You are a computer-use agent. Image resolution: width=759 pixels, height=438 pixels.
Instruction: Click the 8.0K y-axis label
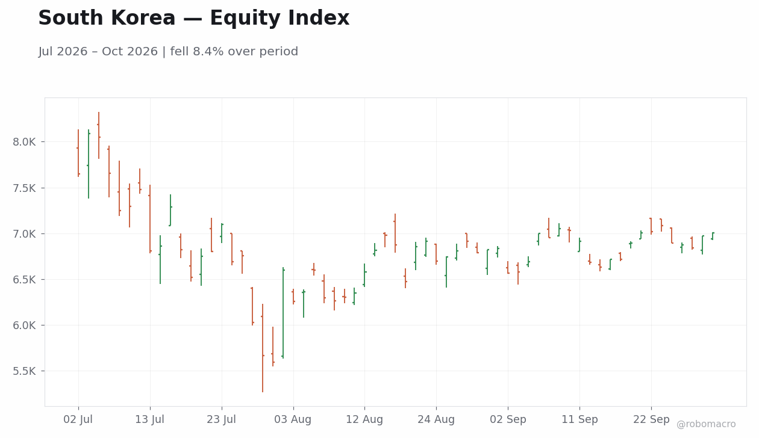tap(25, 142)
